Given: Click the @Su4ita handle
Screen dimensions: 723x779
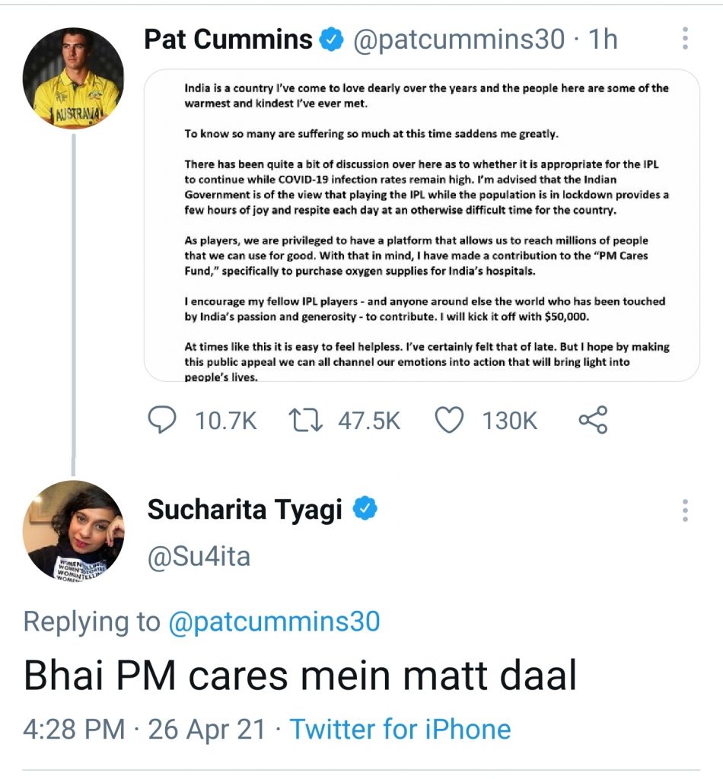Looking at the screenshot, I should 199,558.
